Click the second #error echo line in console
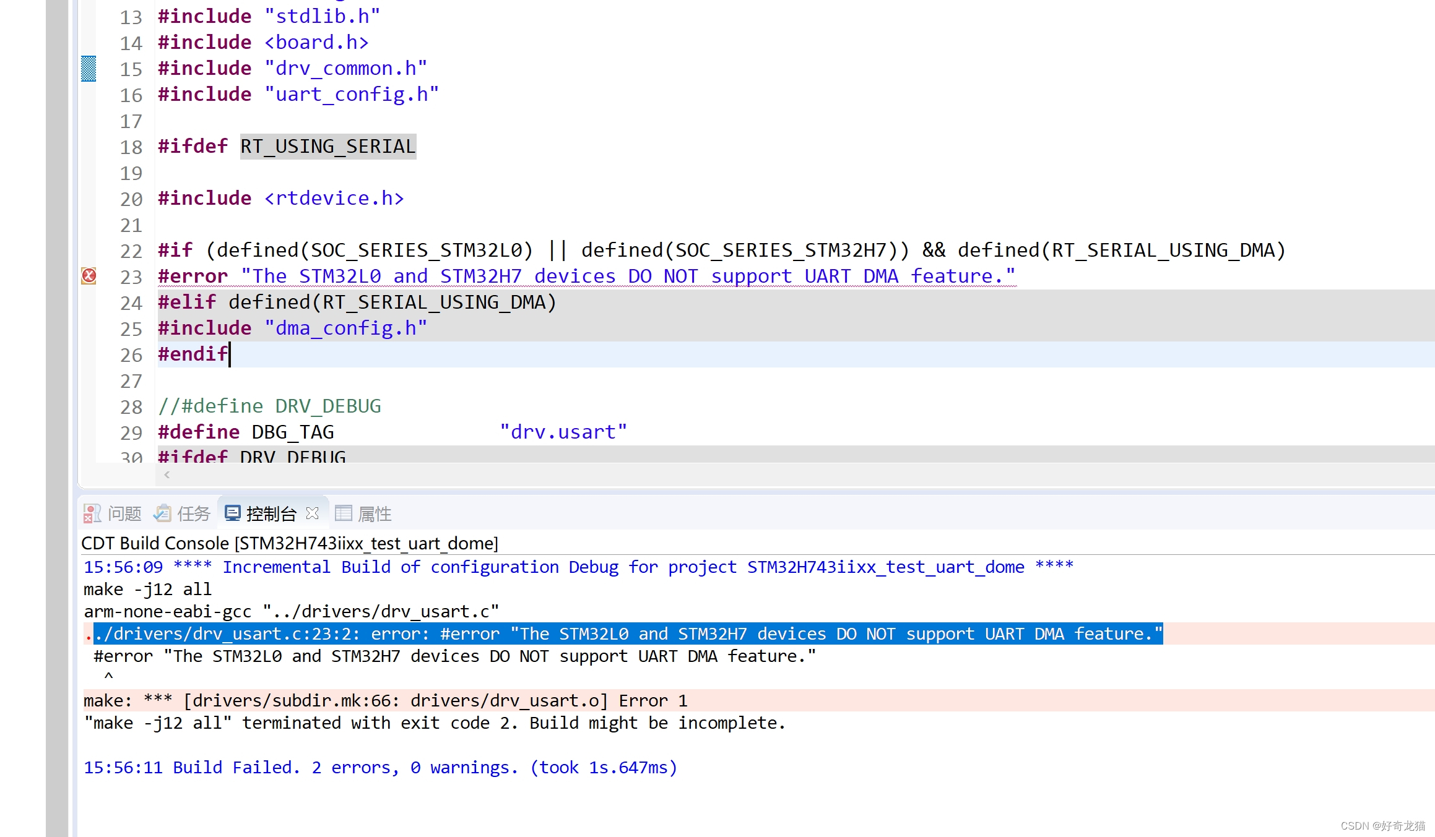This screenshot has height=837, width=1435. pos(455,656)
